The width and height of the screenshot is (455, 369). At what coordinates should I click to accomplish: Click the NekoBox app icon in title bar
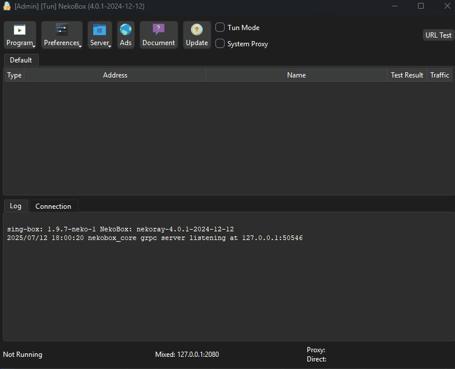coord(7,6)
